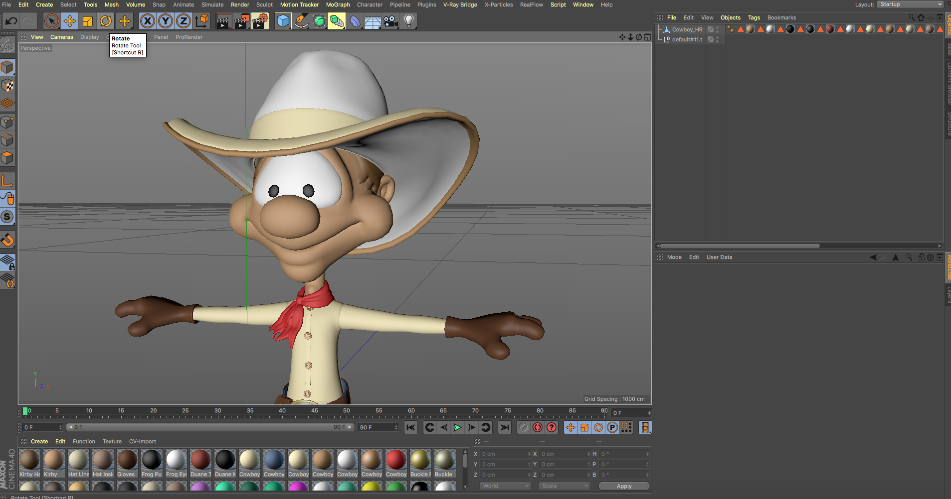Enable Polygons mode cube icon
The width and height of the screenshot is (951, 499).
(7, 158)
